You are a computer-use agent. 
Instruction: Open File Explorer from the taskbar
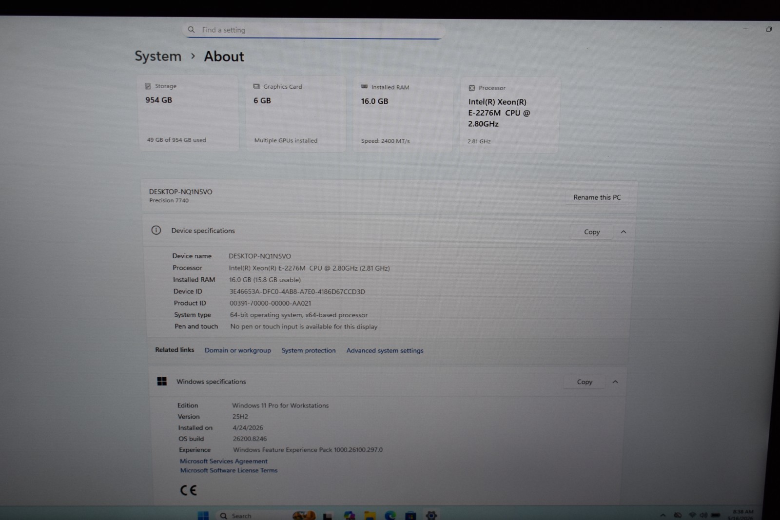pos(370,516)
